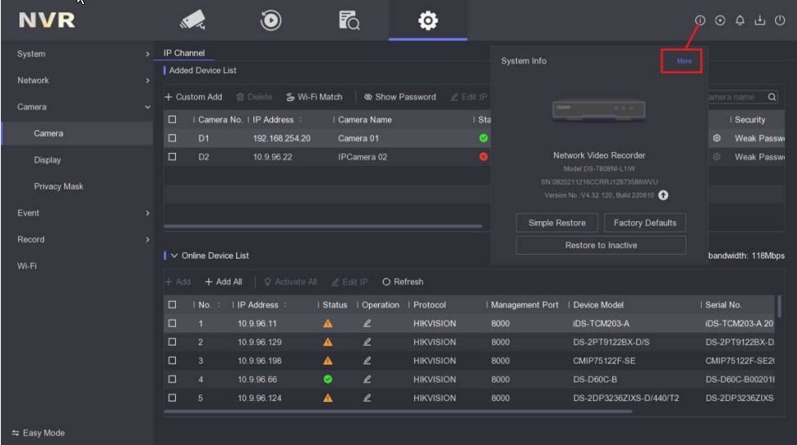Collapse the Online Device List
The width and height of the screenshot is (797, 445).
pos(174,255)
